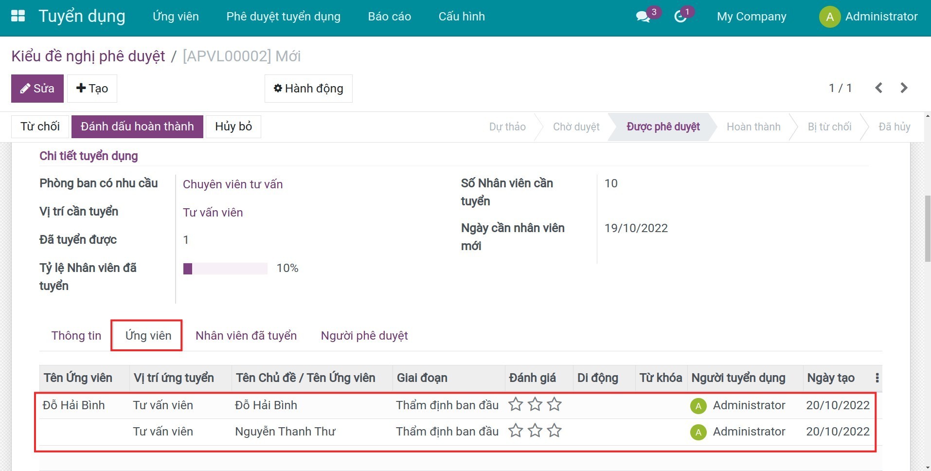Open the activities icon with badge 1
The image size is (931, 471).
pyautogui.click(x=680, y=16)
